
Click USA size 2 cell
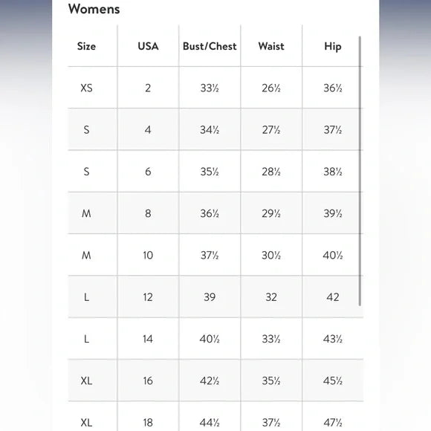tap(148, 88)
